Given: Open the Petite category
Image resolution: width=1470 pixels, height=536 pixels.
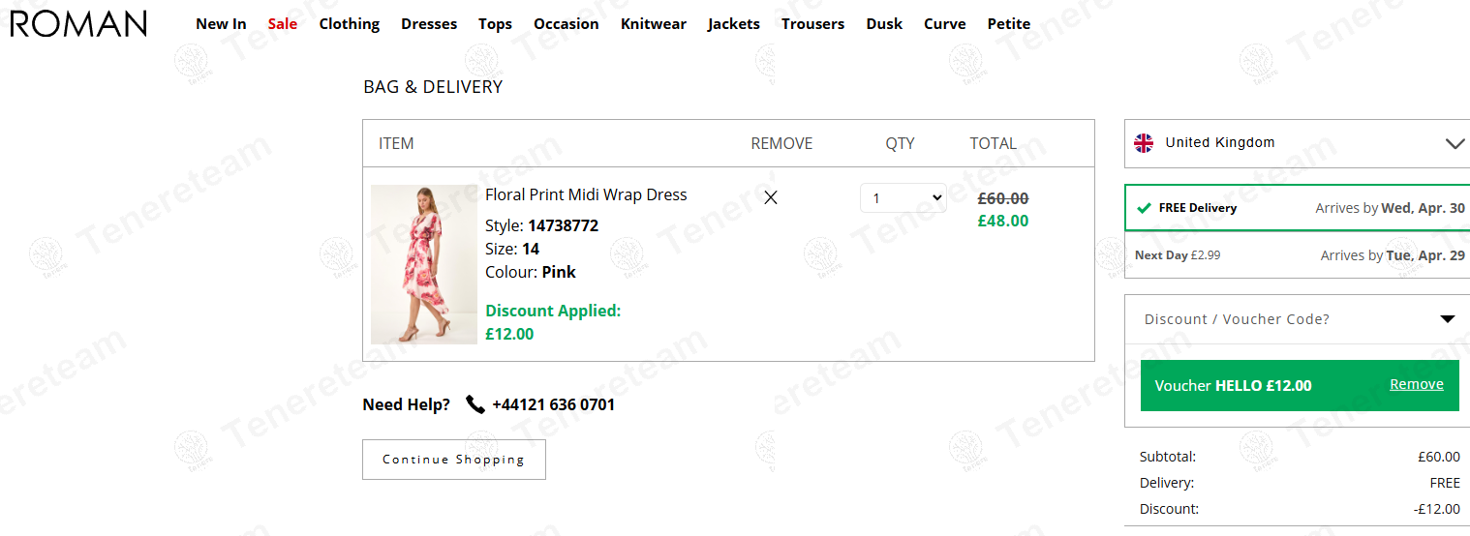Looking at the screenshot, I should (x=1009, y=24).
